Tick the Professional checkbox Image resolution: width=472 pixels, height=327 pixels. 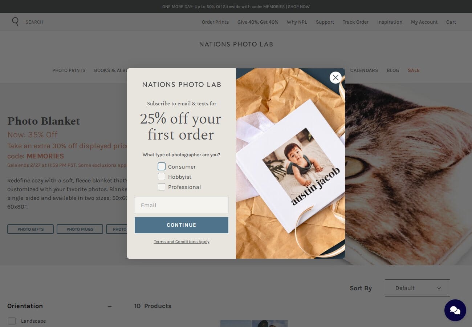[162, 187]
